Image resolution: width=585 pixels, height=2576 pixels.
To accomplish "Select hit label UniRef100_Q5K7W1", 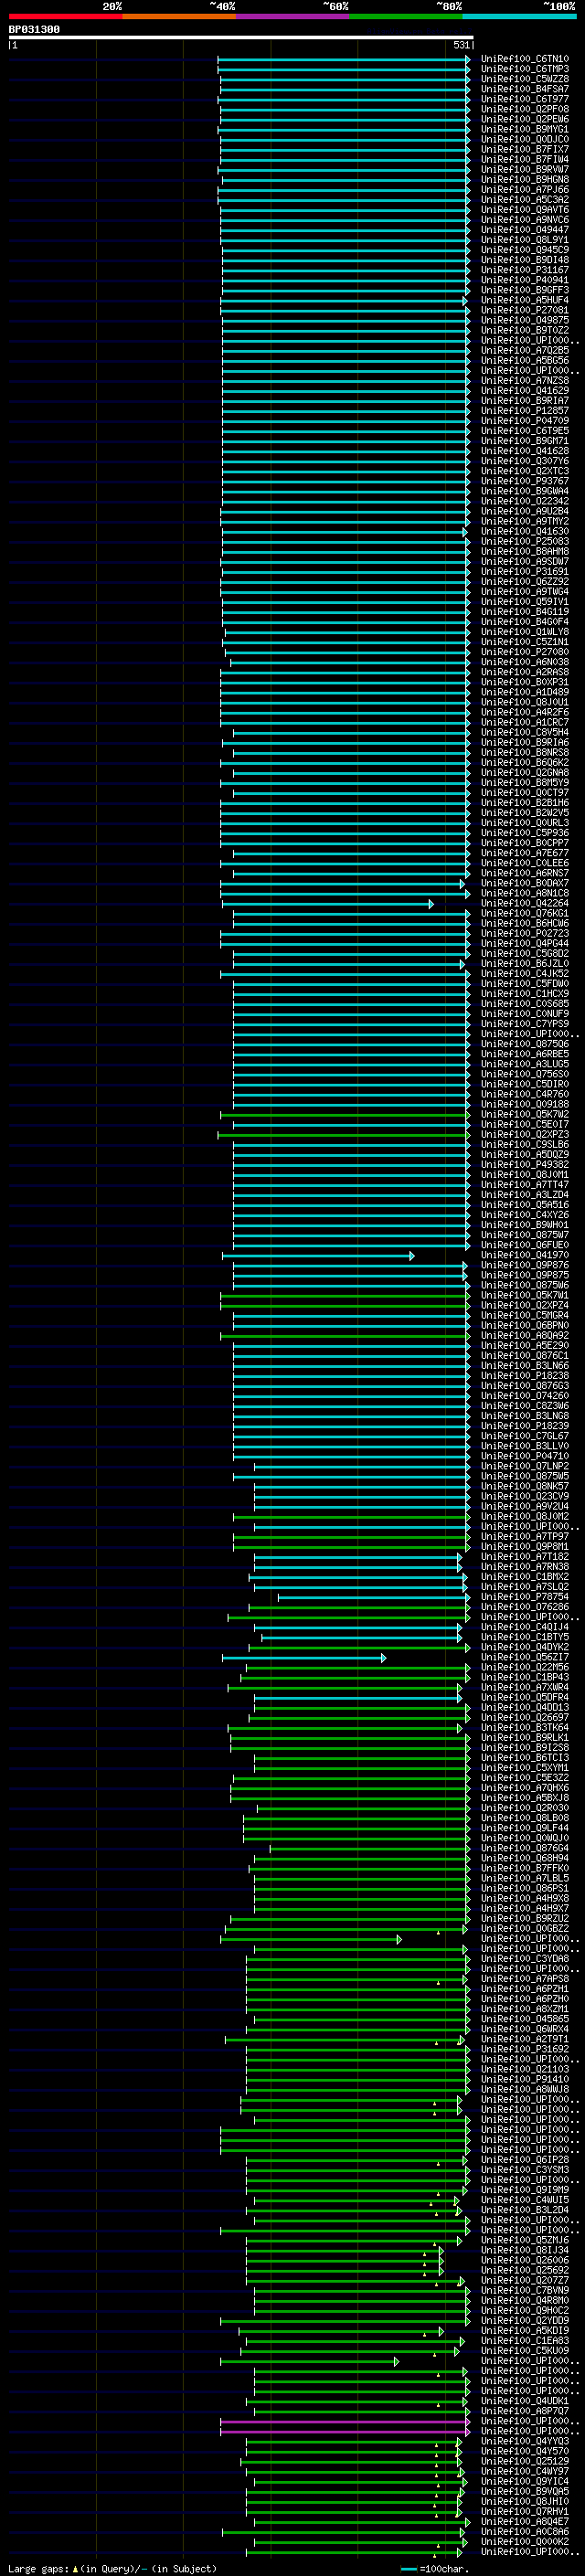I will click(525, 1296).
